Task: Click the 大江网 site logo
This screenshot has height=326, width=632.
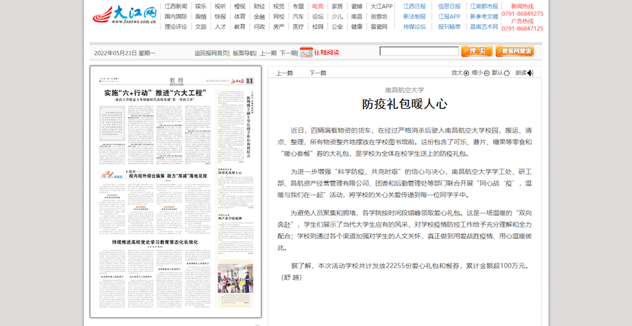Action: coord(125,15)
